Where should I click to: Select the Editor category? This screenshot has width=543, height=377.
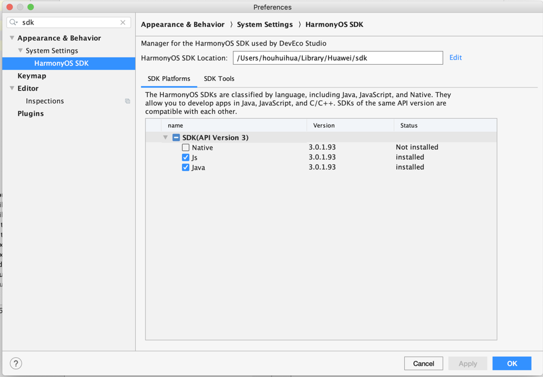(28, 89)
